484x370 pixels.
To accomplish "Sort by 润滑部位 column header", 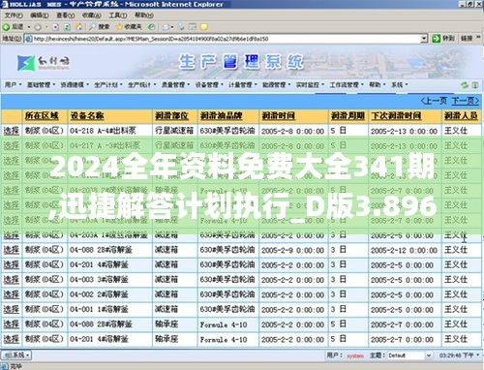I will (171, 115).
